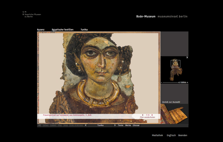Open the Texte tab

pos(121,125)
